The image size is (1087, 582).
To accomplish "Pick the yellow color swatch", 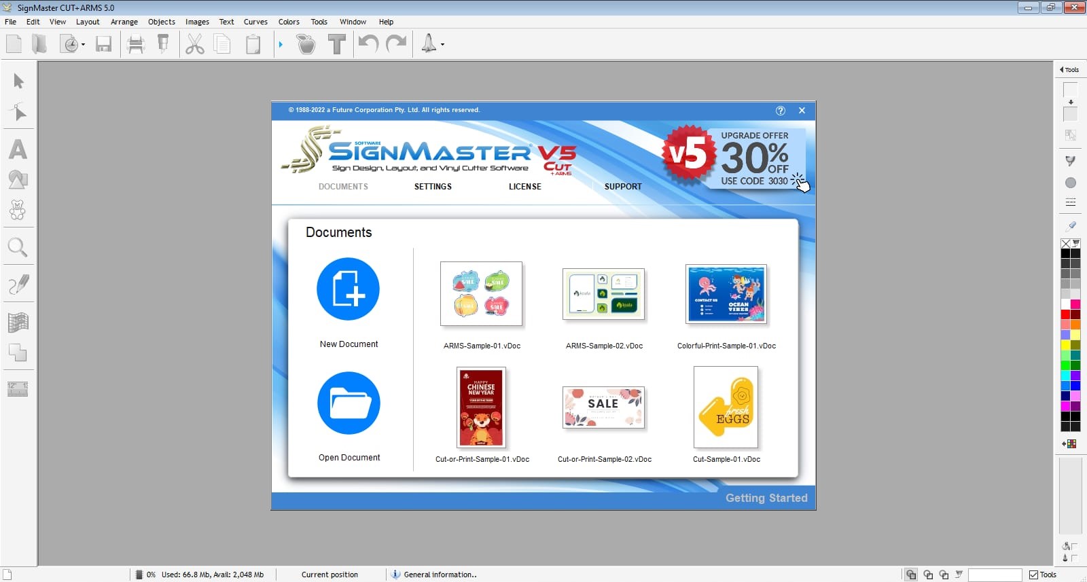I will pyautogui.click(x=1065, y=345).
